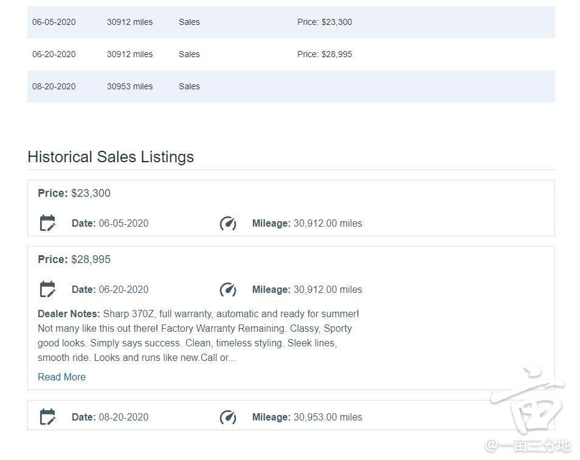Open Read More link in dealer notes

tap(61, 377)
